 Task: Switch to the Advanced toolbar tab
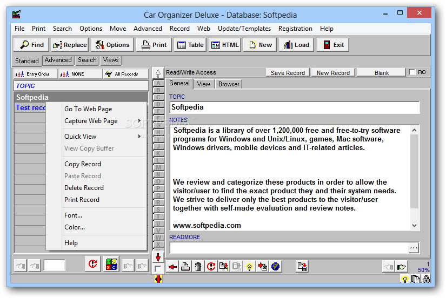[58, 60]
